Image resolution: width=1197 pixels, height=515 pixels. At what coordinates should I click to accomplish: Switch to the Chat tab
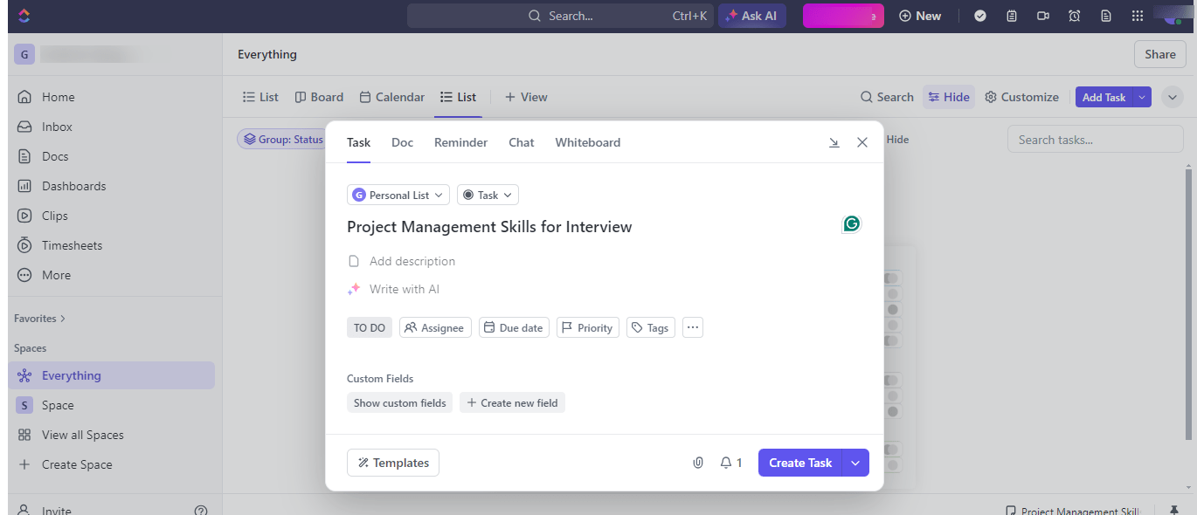pos(521,142)
